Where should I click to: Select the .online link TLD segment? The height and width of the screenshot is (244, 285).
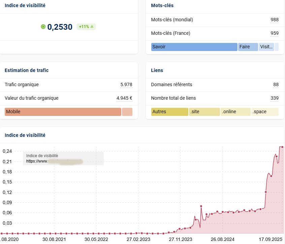coord(235,112)
